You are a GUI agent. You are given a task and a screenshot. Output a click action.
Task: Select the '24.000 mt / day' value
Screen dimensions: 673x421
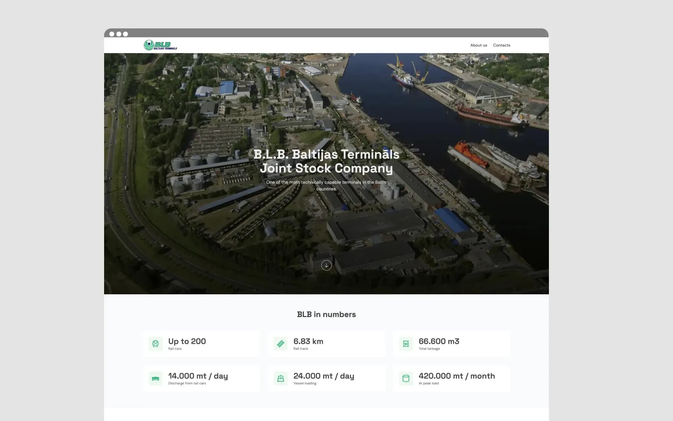tap(324, 376)
